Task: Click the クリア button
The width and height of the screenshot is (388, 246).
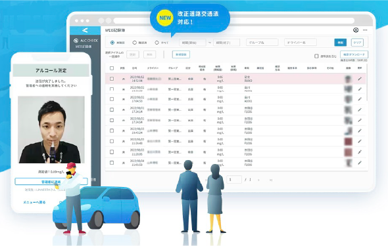Action: tap(357, 43)
